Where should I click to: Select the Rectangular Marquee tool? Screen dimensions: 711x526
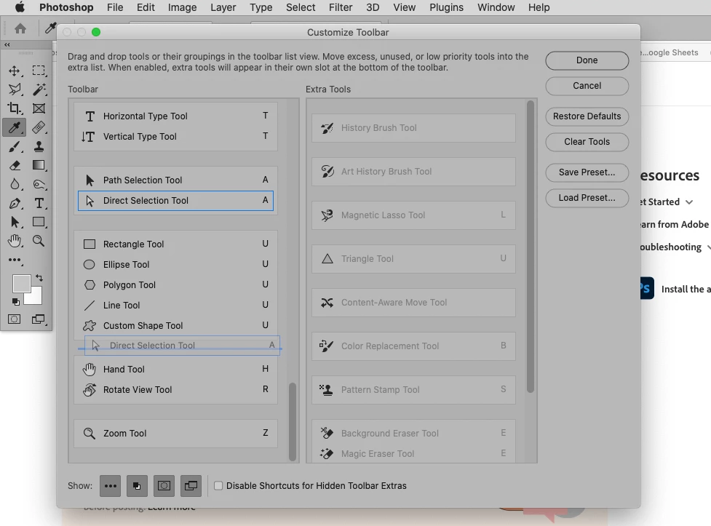tap(39, 71)
